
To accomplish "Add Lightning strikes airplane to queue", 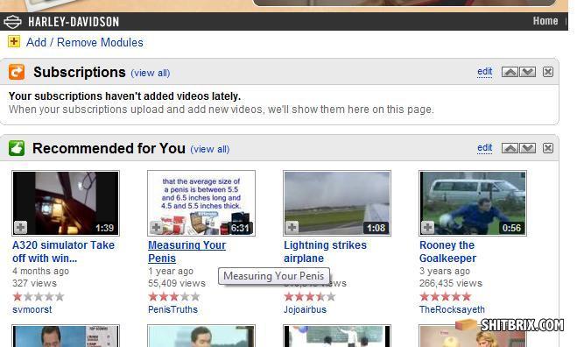I will point(292,227).
